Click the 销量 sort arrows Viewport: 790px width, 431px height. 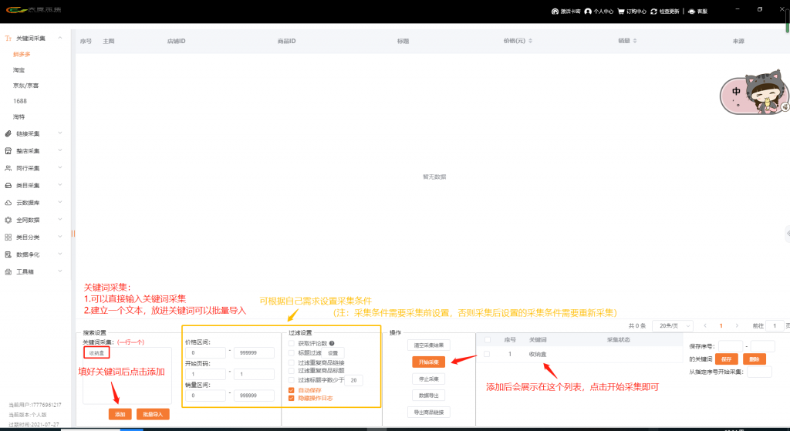[x=635, y=41]
